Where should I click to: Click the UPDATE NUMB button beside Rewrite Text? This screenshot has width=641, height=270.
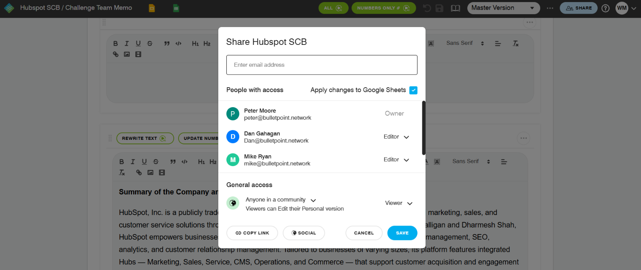(199, 138)
